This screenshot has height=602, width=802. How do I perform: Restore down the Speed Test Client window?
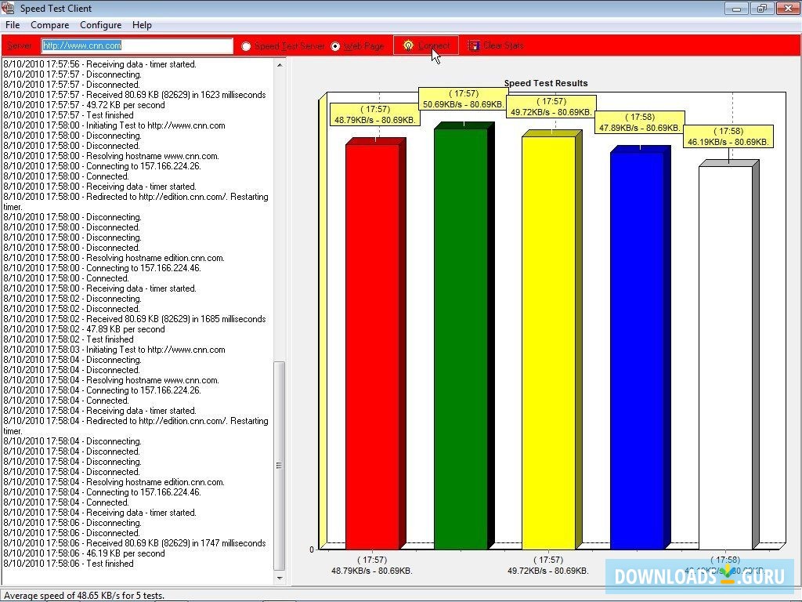762,8
